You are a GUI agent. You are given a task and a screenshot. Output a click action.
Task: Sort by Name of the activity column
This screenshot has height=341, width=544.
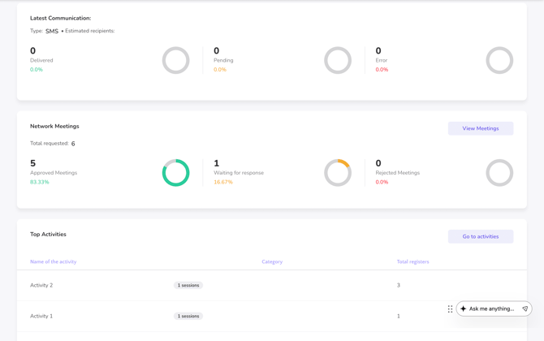click(x=54, y=261)
